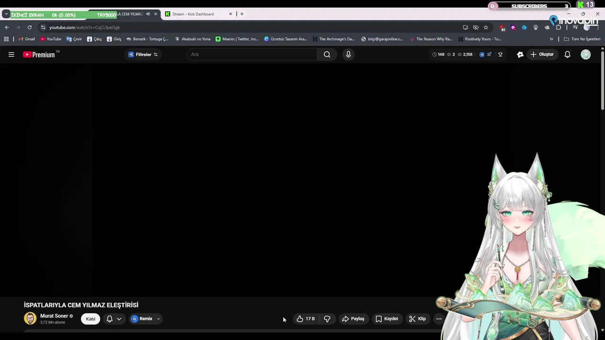This screenshot has height=340, width=605.
Task: Click the 3,72 Mn abone subscriber count
Action: tap(52, 323)
